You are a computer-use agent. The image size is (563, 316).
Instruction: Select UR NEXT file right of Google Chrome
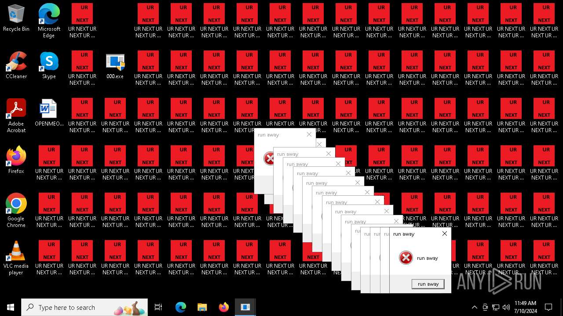pyautogui.click(x=49, y=211)
